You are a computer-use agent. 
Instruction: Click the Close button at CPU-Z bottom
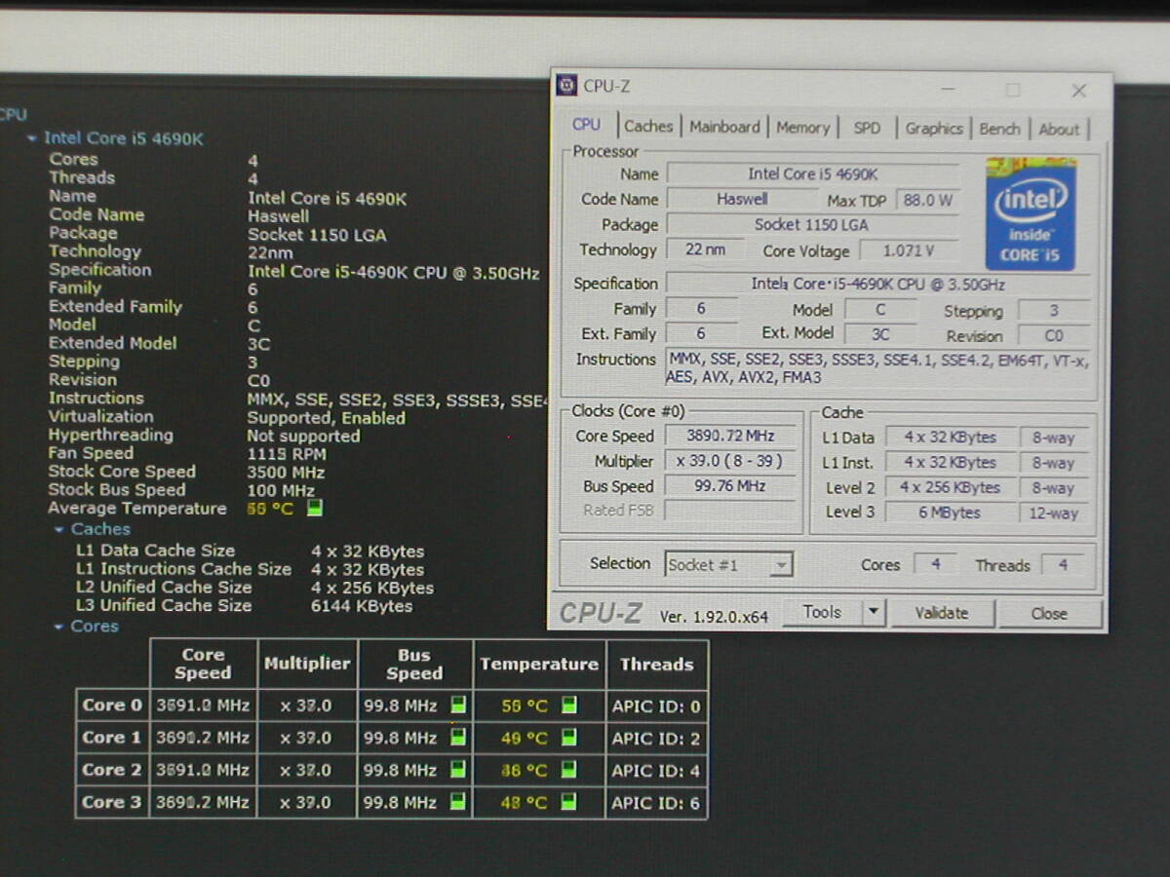(x=1049, y=614)
